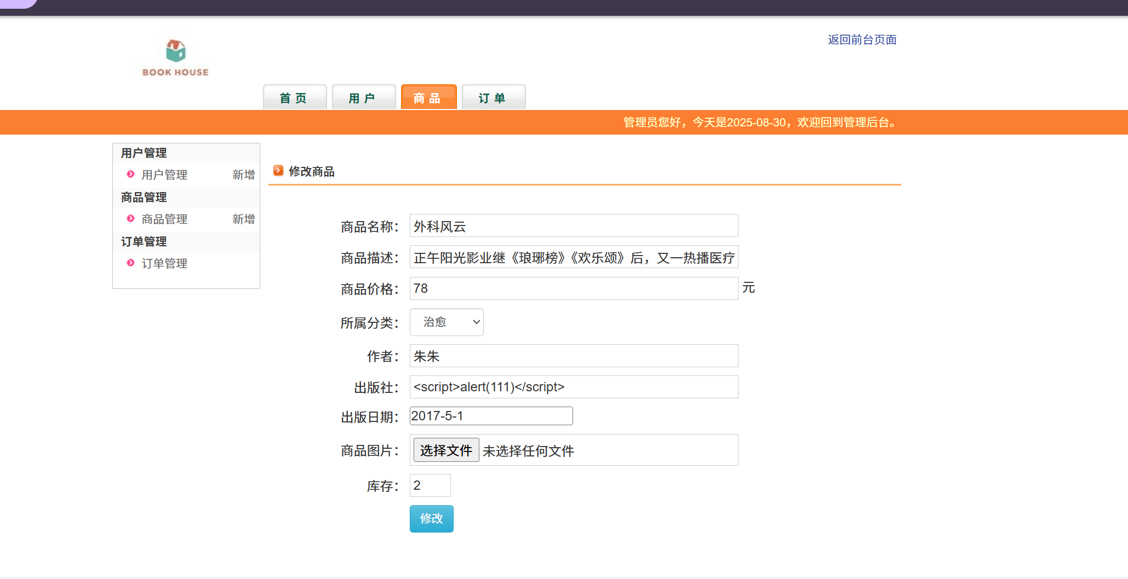Click the 出版社 text field

pyautogui.click(x=574, y=387)
